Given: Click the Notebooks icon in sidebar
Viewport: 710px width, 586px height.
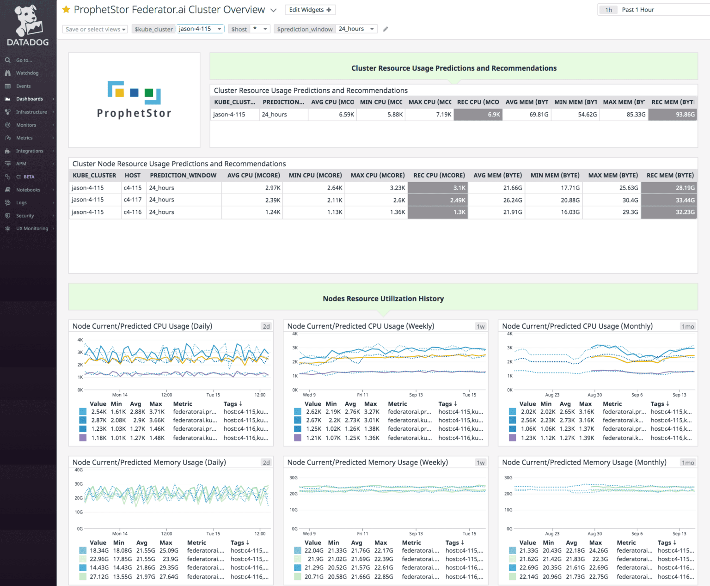Looking at the screenshot, I should click(x=8, y=190).
